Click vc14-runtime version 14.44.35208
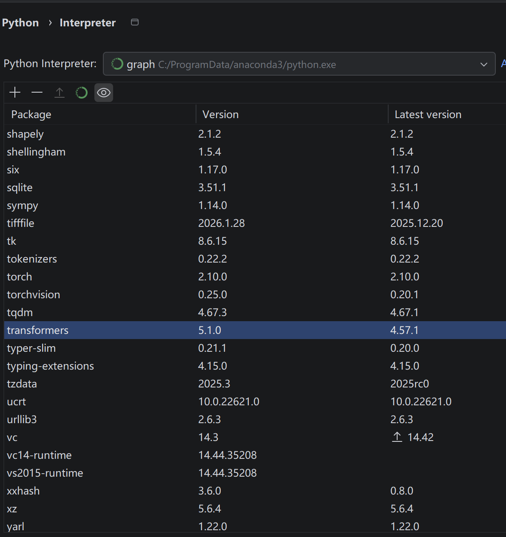This screenshot has height=537, width=506. click(227, 455)
